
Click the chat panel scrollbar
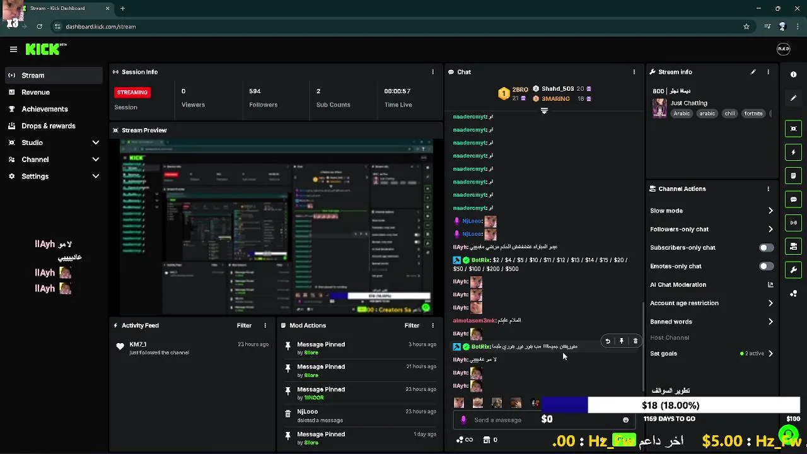coord(643,346)
